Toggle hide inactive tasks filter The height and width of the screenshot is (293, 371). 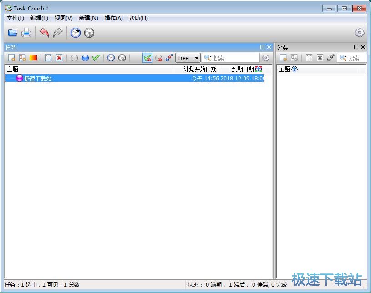(158, 58)
